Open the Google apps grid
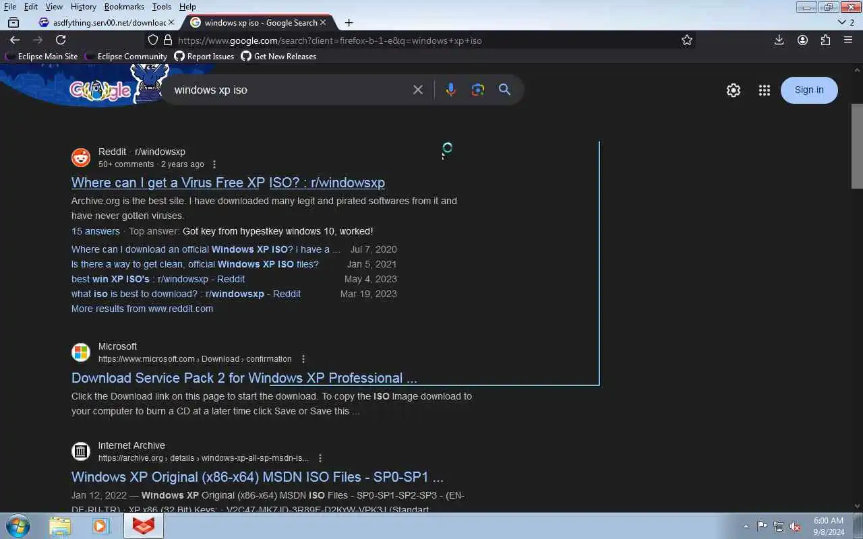Image resolution: width=863 pixels, height=539 pixels. pos(764,90)
